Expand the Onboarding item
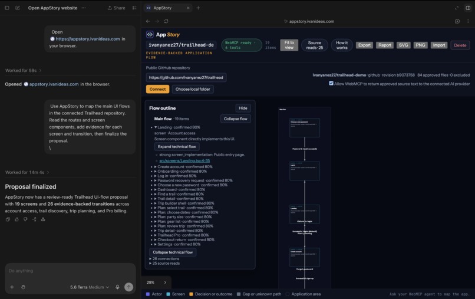This screenshot has width=475, height=299. [180, 172]
